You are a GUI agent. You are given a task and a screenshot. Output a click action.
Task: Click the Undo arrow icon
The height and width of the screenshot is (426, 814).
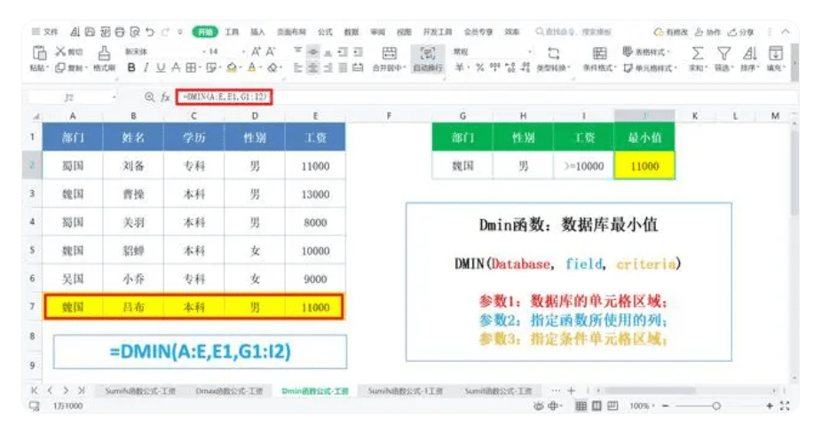pos(150,32)
